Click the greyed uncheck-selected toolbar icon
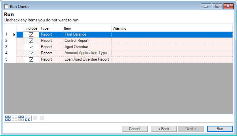The image size is (237, 136). pyautogui.click(x=42, y=118)
